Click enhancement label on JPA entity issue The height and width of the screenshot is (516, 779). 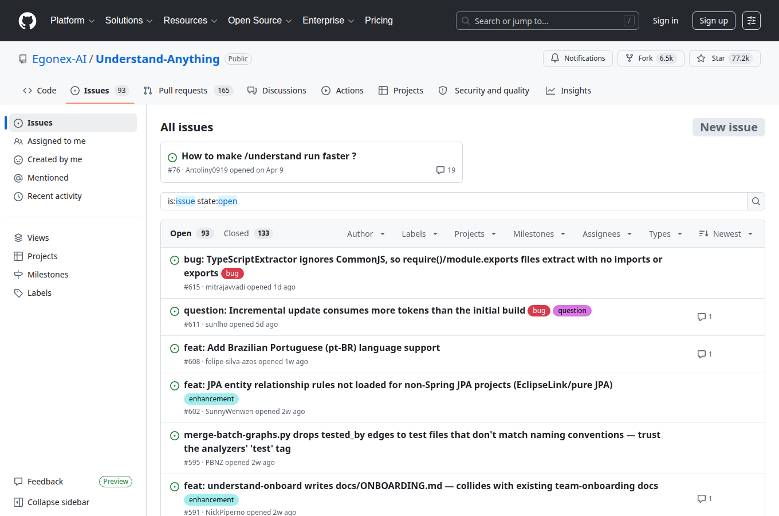click(211, 399)
